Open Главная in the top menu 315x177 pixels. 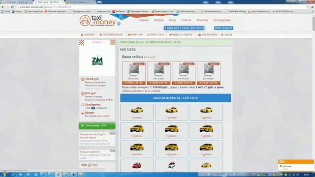point(144,20)
